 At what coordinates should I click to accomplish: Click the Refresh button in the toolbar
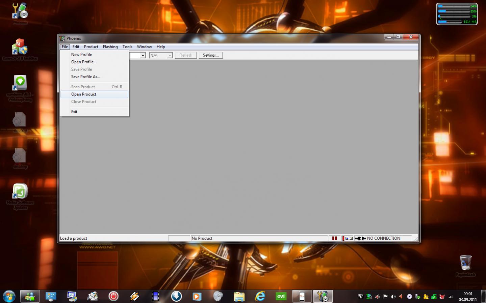point(186,55)
